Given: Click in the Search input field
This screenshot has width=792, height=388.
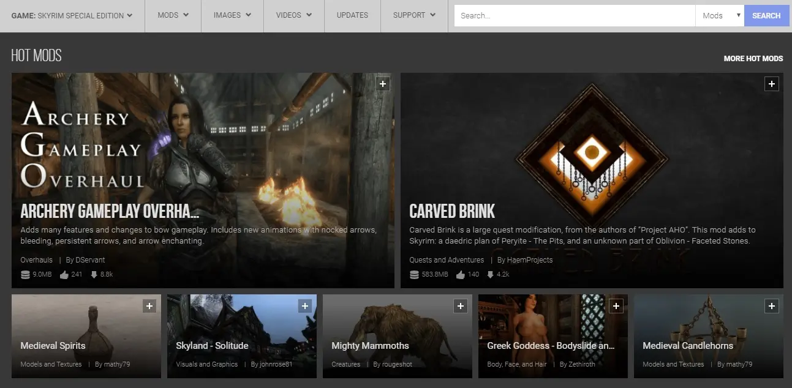Looking at the screenshot, I should (x=575, y=15).
